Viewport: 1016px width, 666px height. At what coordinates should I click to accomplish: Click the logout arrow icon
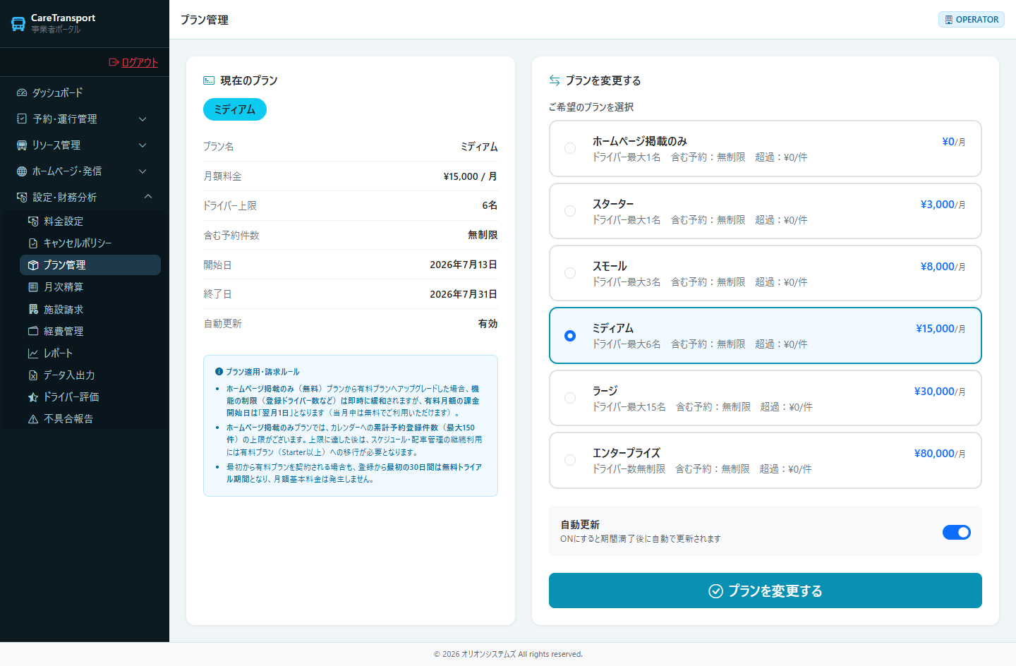click(x=114, y=62)
